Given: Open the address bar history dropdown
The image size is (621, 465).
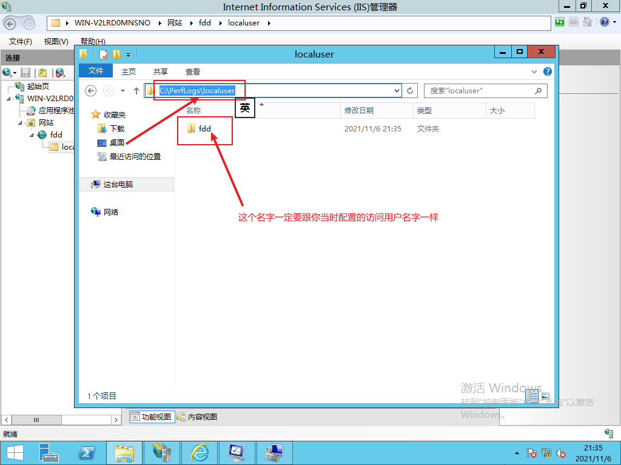Looking at the screenshot, I should tap(397, 91).
